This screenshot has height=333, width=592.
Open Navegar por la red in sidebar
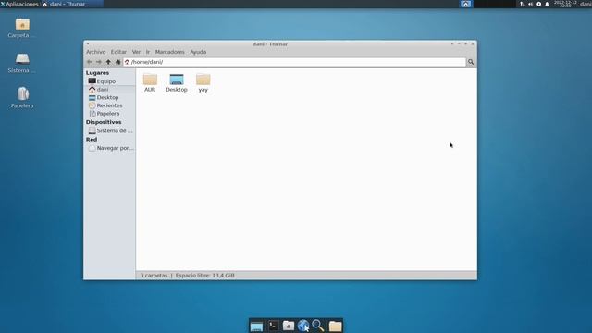(109, 148)
